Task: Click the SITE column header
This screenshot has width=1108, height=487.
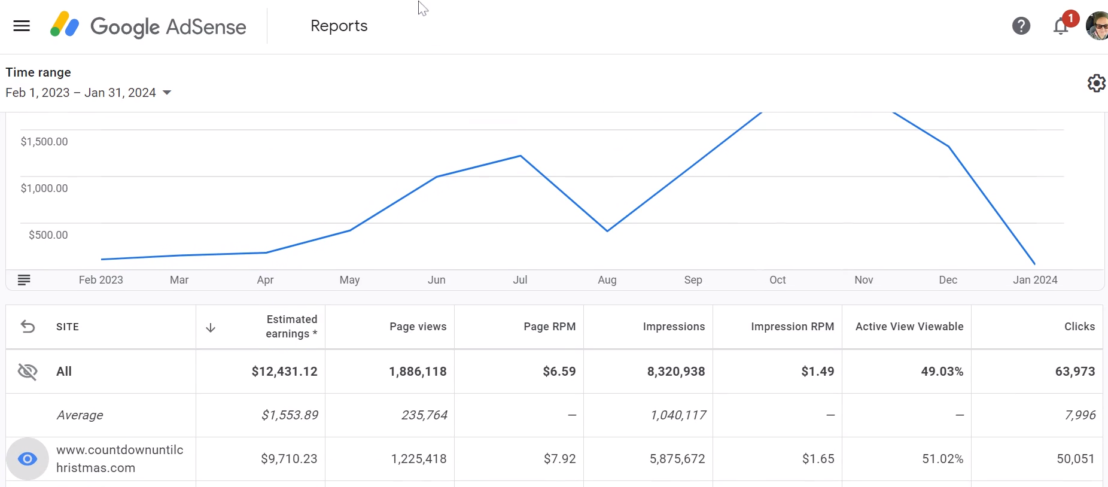Action: [x=68, y=327]
